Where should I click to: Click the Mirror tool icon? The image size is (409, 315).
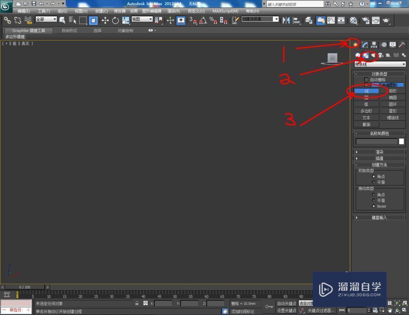pyautogui.click(x=286, y=20)
